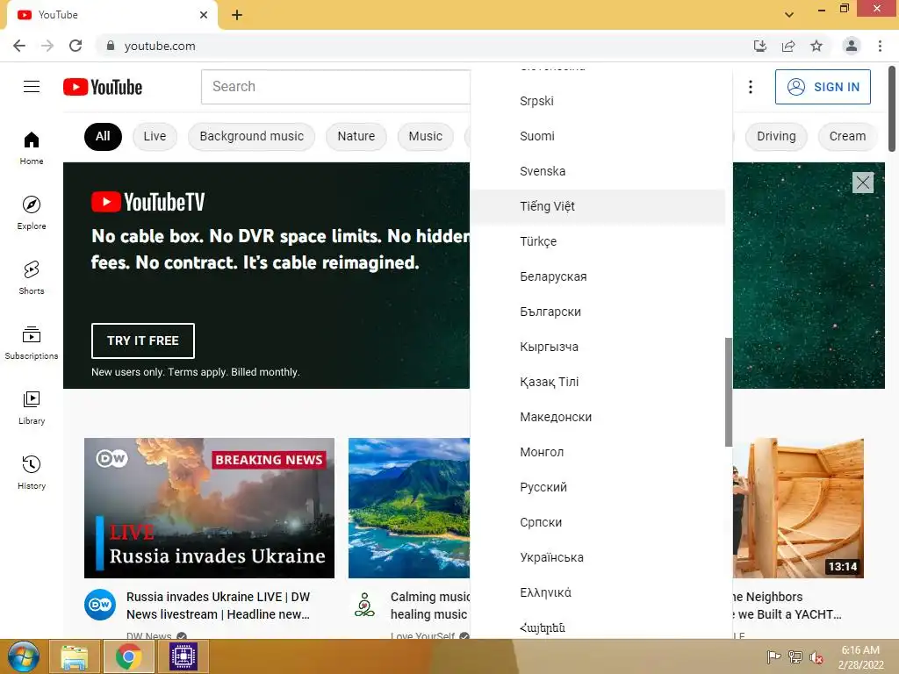The height and width of the screenshot is (674, 899).
Task: Select the Nature filter chip
Action: 356,136
